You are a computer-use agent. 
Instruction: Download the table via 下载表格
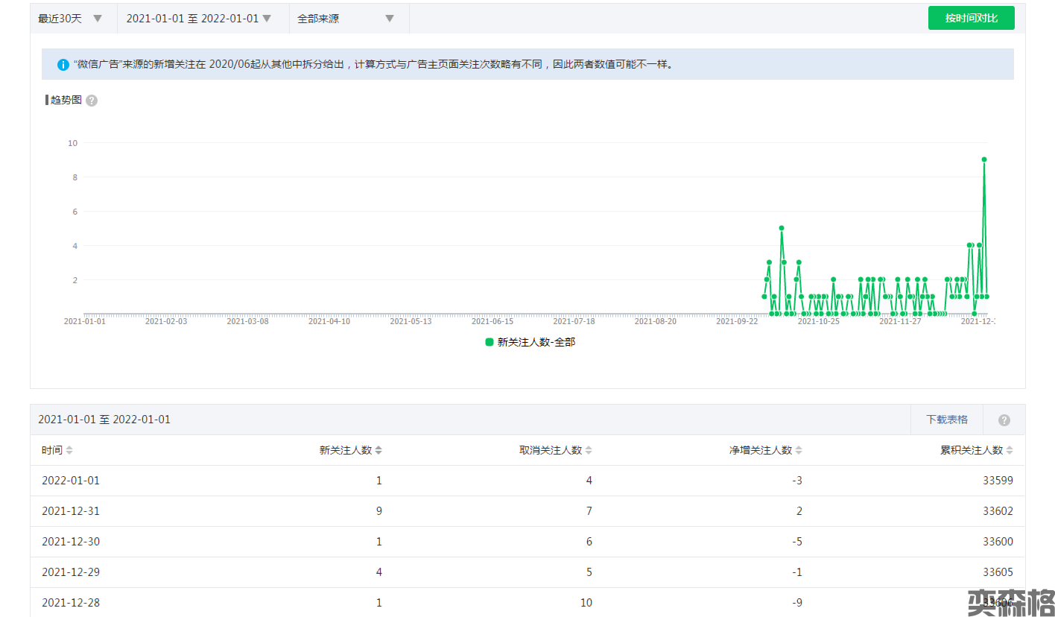(946, 420)
